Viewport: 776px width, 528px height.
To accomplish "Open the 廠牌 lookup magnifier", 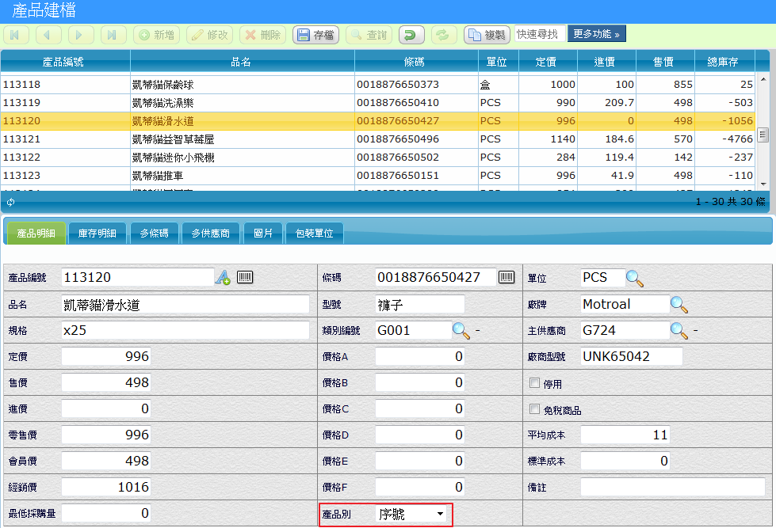I will (679, 305).
